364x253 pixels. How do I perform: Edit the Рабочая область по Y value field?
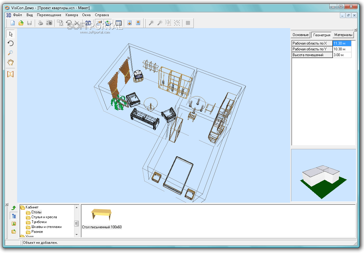click(x=342, y=49)
